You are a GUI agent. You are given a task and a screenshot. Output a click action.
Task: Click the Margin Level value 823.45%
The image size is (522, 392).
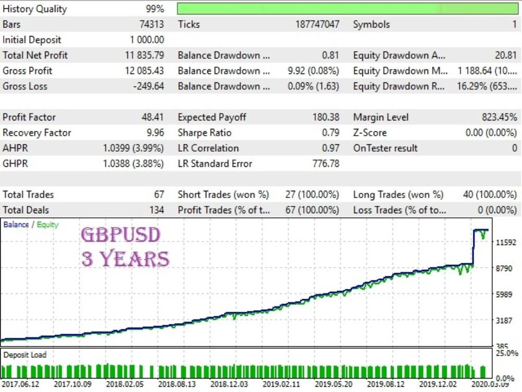pyautogui.click(x=500, y=117)
